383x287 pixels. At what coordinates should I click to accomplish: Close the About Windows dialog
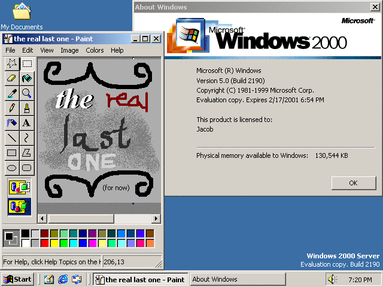[375, 7]
